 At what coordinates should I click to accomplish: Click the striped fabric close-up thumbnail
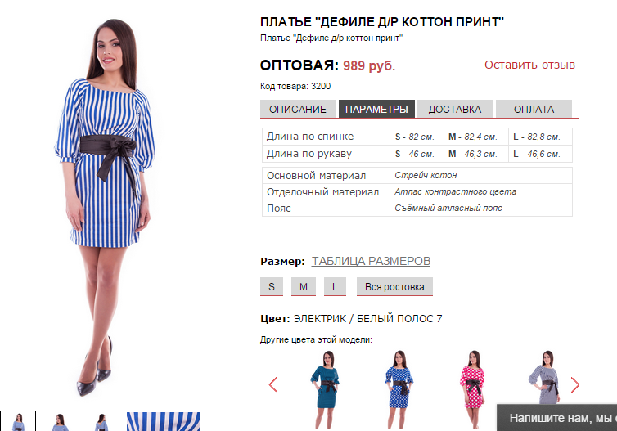164,421
